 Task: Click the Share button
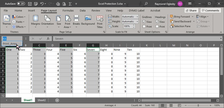(191, 11)
